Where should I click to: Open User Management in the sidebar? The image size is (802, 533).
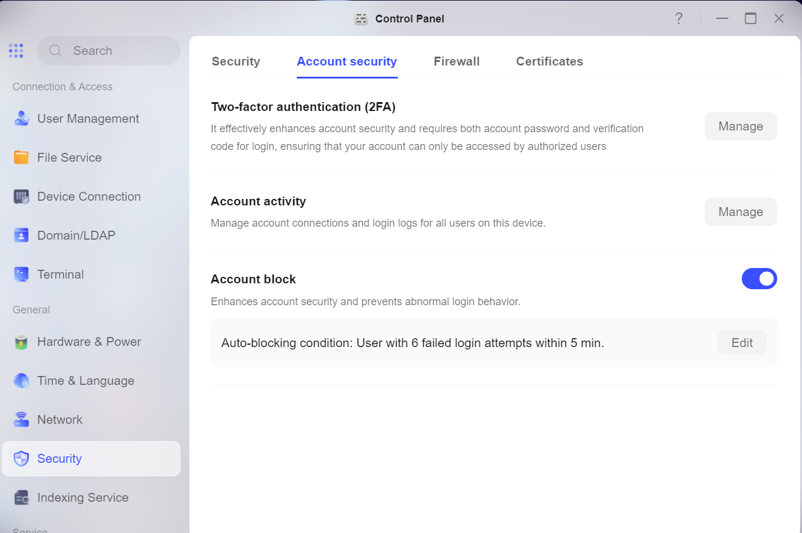pos(91,119)
